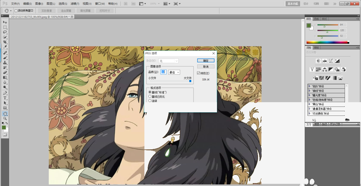Viewport: 361px width, 186px height.
Task: Switch to the 色板 swatches tab
Action: tap(317, 19)
